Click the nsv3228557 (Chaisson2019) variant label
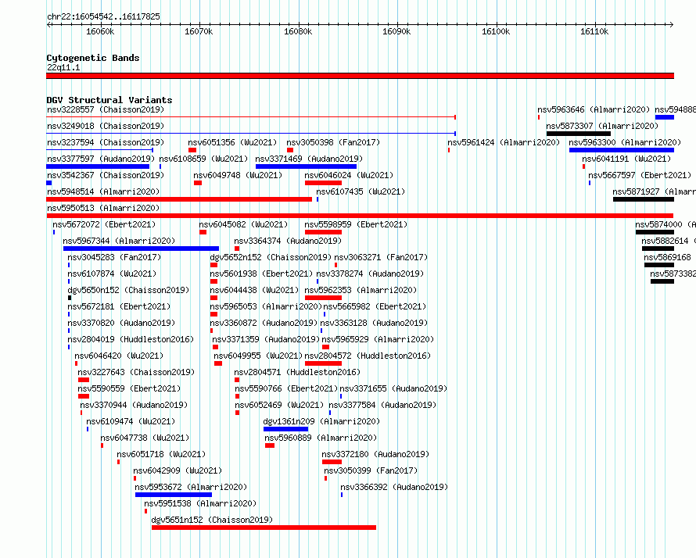Image resolution: width=696 pixels, height=558 pixels. [x=106, y=109]
